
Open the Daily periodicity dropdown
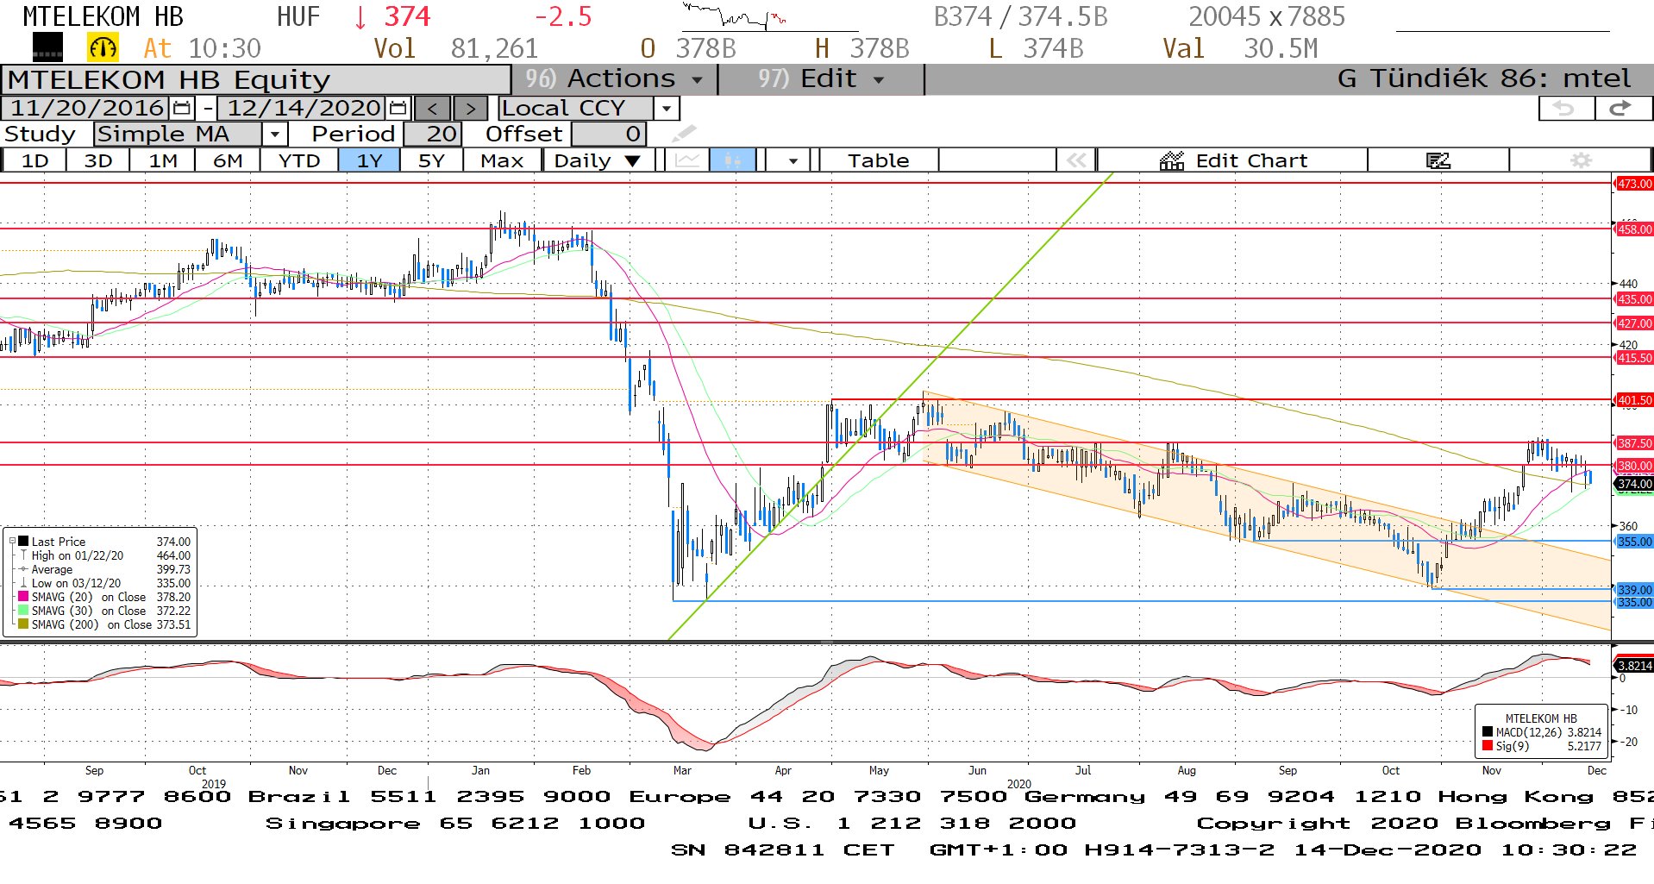pyautogui.click(x=598, y=160)
